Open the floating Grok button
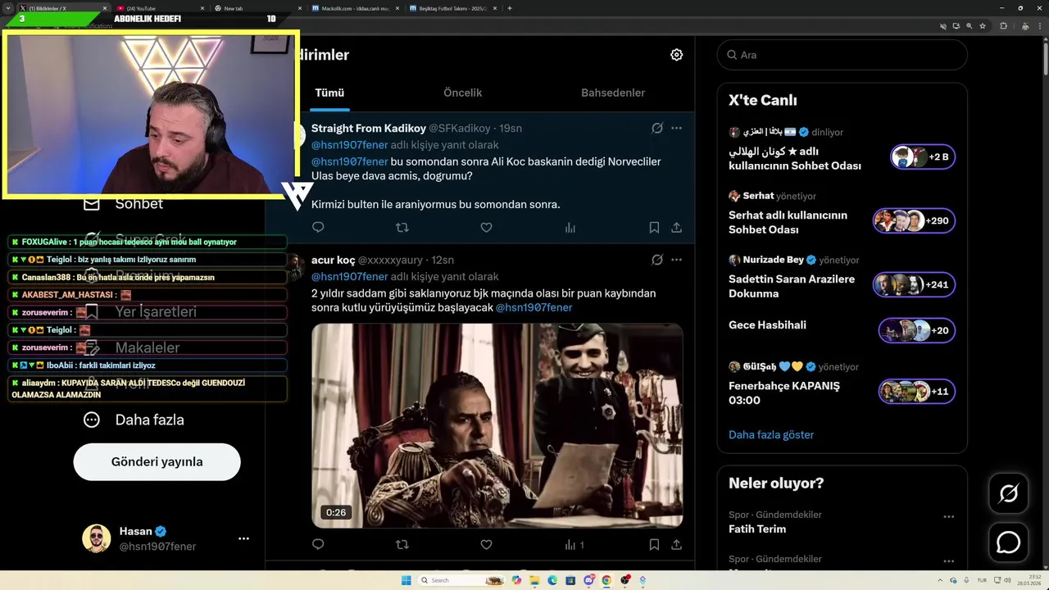This screenshot has width=1049, height=590. pyautogui.click(x=1008, y=493)
